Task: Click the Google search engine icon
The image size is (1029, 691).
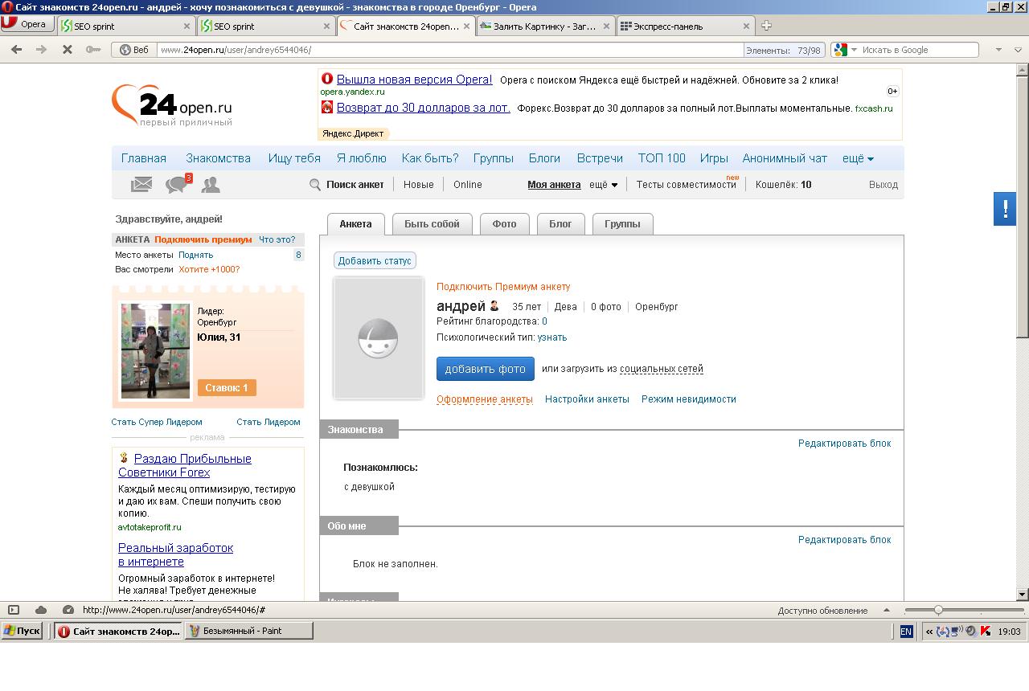Action: (841, 50)
